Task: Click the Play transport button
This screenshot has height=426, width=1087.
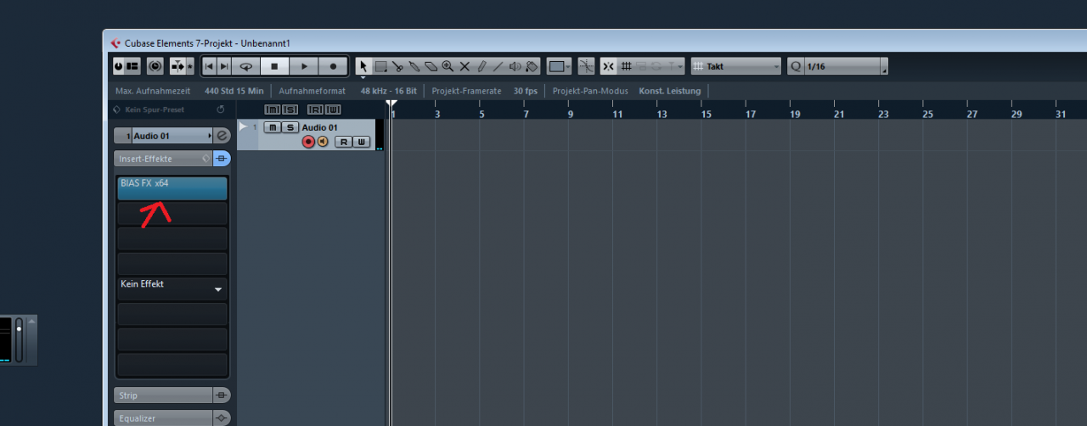Action: [x=304, y=66]
